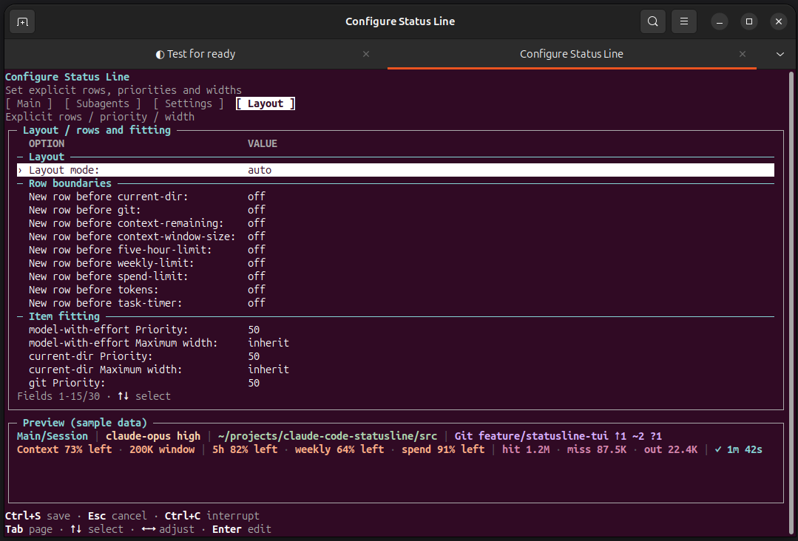Click model-with-effort Maximum width inherit value
The image size is (798, 541).
[x=268, y=343]
